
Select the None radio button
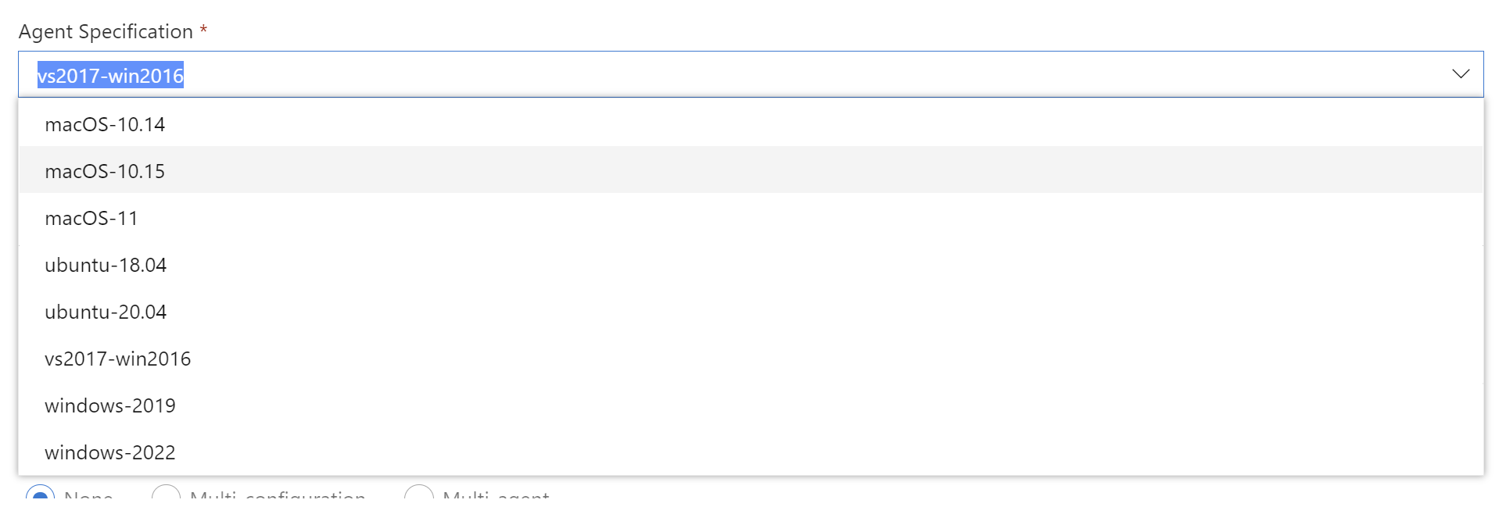[x=40, y=494]
